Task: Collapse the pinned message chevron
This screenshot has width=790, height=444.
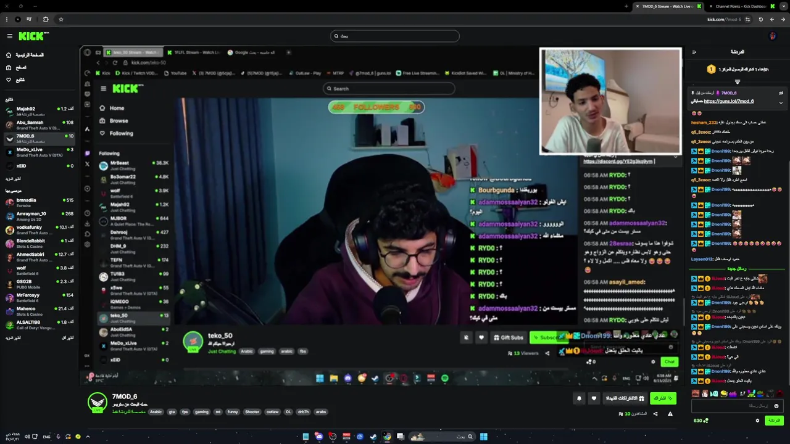Action: (781, 102)
